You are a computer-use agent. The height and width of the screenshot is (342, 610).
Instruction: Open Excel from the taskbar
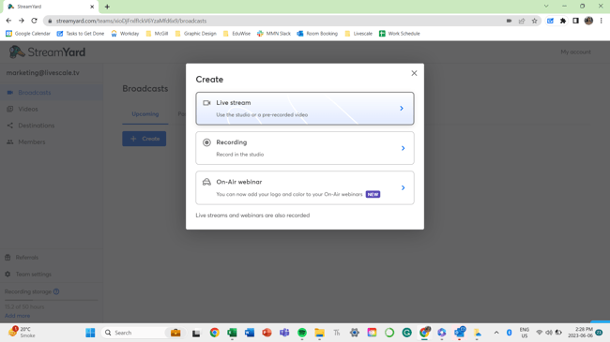232,333
